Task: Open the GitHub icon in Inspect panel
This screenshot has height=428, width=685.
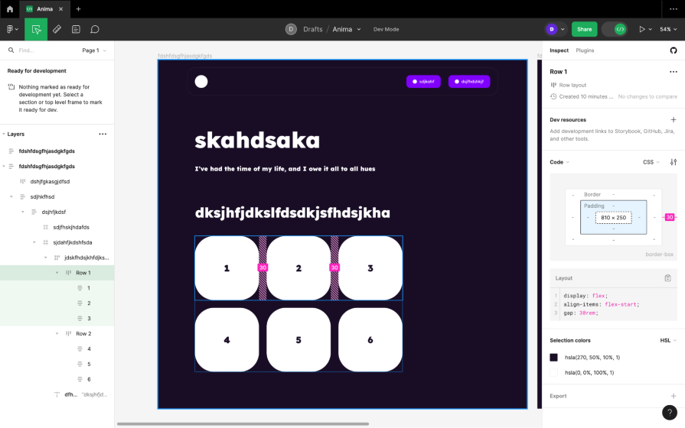Action: click(x=674, y=50)
